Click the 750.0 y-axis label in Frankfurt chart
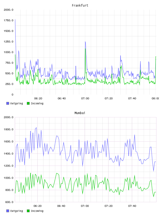The width and height of the screenshot is (160, 215). click(x=9, y=63)
